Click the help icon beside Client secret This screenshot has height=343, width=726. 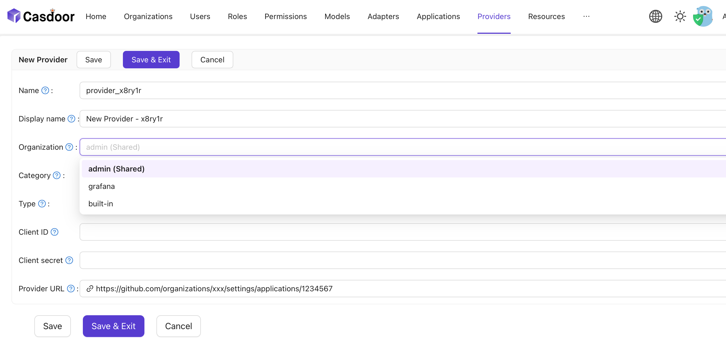pyautogui.click(x=69, y=260)
